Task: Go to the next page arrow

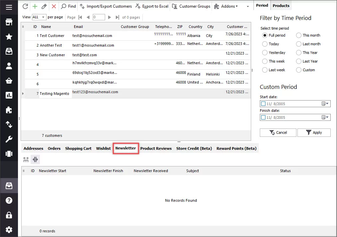Action: point(109,17)
